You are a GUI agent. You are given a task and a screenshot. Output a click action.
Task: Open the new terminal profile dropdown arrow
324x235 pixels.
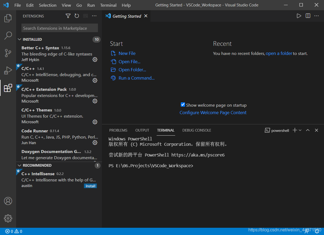coord(300,130)
